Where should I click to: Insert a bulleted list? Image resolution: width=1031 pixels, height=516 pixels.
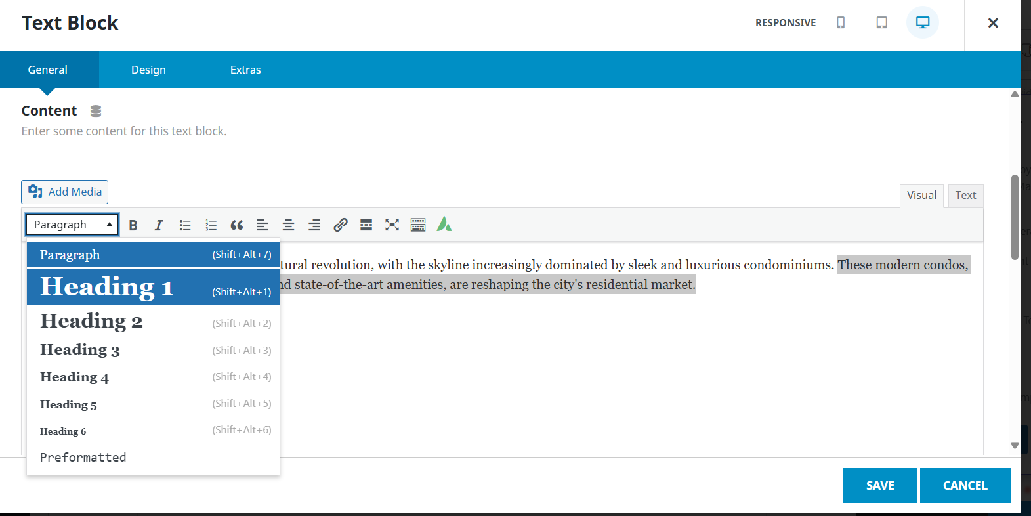click(185, 225)
